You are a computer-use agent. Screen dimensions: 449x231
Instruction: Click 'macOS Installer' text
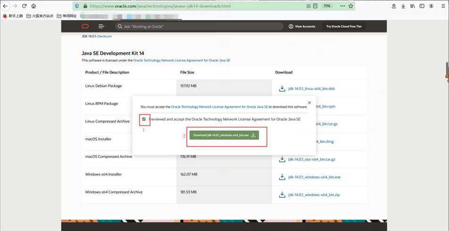click(98, 139)
